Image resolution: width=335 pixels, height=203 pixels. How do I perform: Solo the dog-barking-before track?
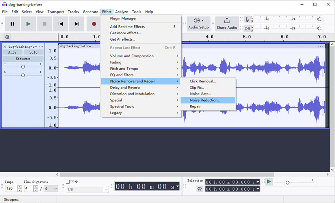[x=33, y=52]
